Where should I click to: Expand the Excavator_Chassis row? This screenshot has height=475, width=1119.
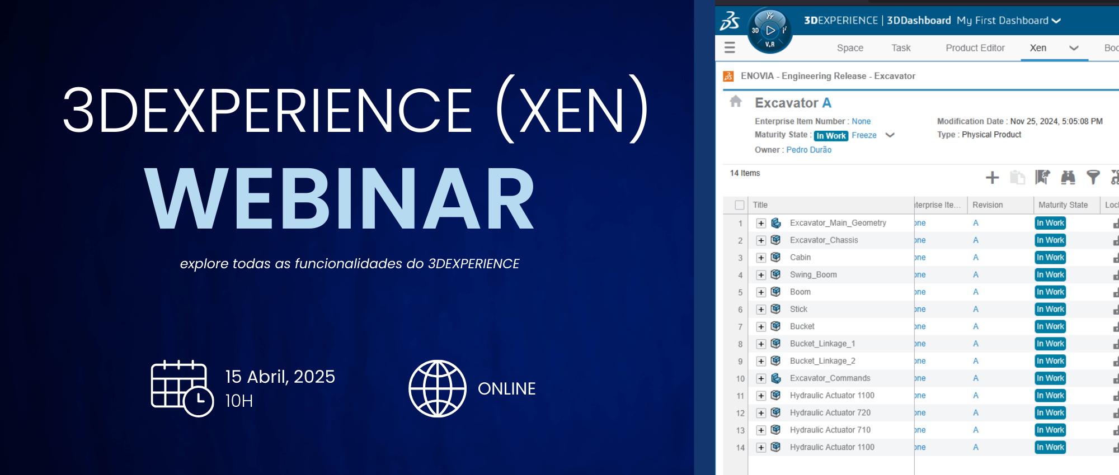[x=761, y=241]
